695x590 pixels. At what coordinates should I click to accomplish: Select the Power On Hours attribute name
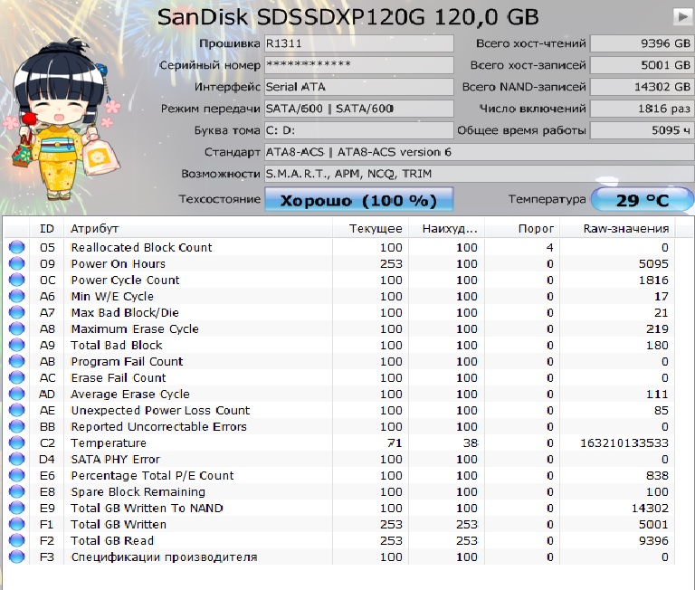coord(118,263)
